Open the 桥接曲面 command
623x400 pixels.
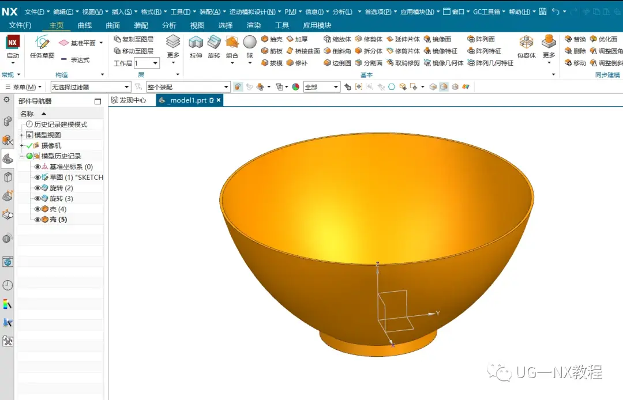(x=303, y=51)
